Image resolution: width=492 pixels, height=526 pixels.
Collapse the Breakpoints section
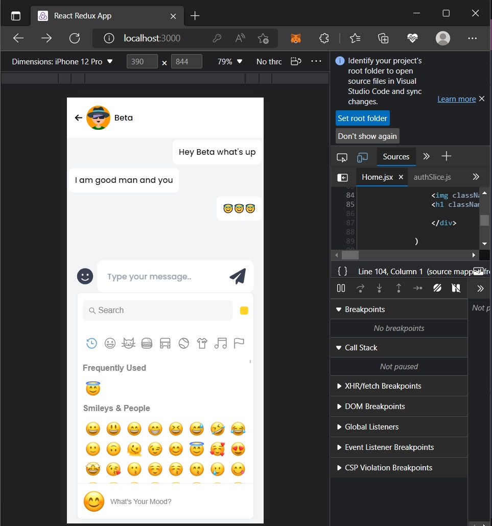[x=399, y=309]
